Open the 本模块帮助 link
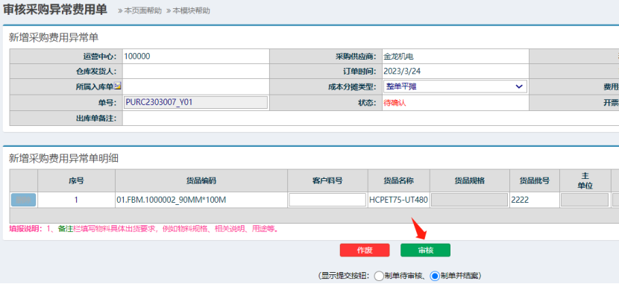Viewport: 619px width, 284px height. 188,10
